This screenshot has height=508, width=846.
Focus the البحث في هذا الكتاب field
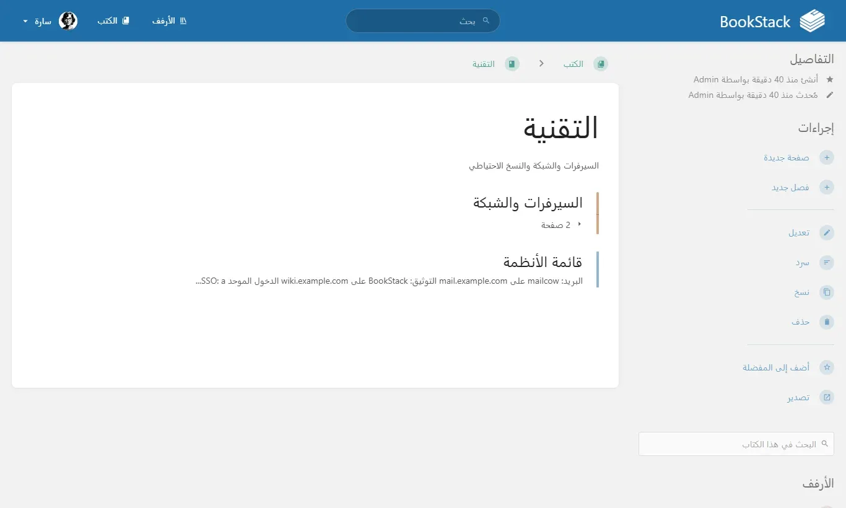click(736, 444)
